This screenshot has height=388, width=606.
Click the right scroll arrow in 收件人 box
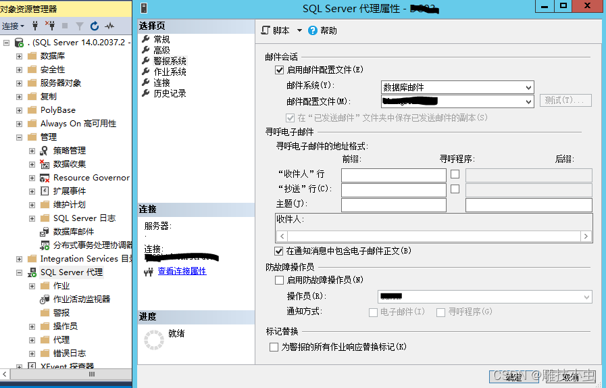586,236
